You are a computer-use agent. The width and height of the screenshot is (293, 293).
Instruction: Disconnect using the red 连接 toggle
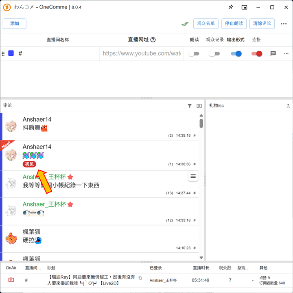click(x=257, y=54)
